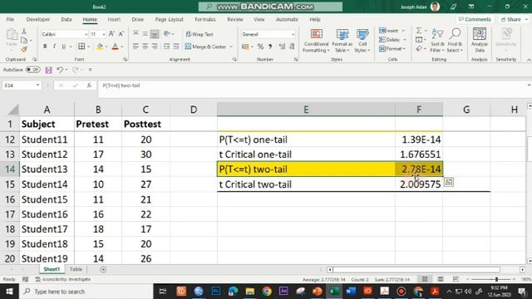Click Merge & Center button

pyautogui.click(x=205, y=47)
